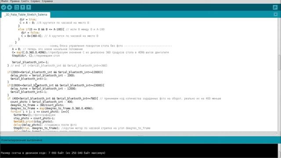Expand the tab options dropdown arrow
281x158 pixels.
click(276, 14)
